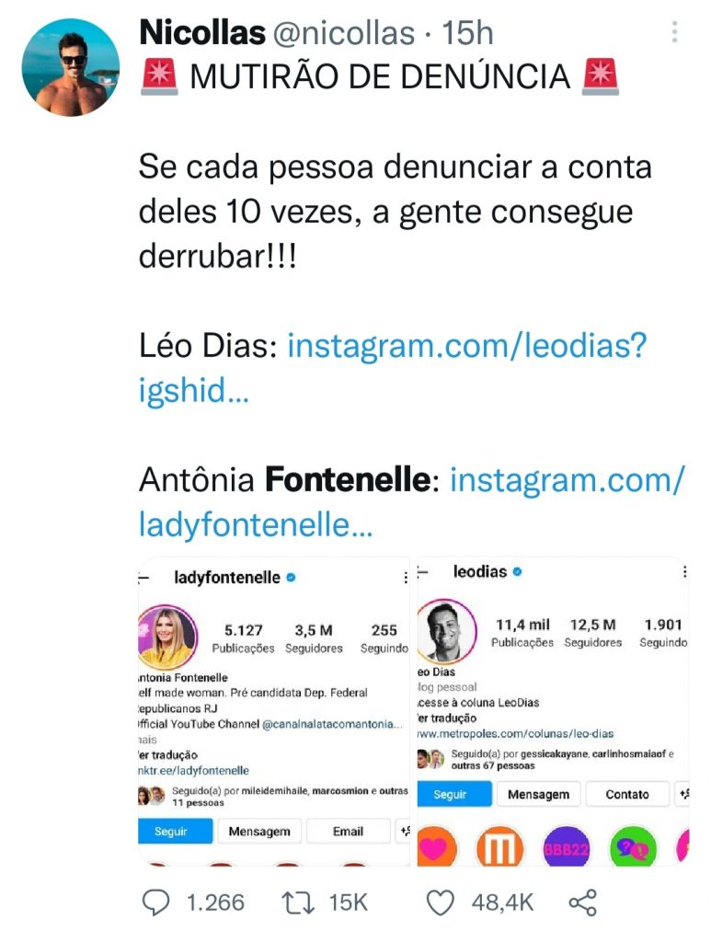Image resolution: width=711 pixels, height=942 pixels.
Task: Click the Nicollas display name
Action: tap(201, 34)
